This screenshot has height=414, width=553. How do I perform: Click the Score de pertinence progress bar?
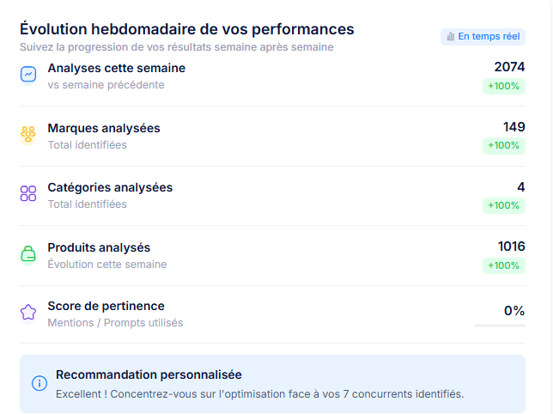[499, 326]
